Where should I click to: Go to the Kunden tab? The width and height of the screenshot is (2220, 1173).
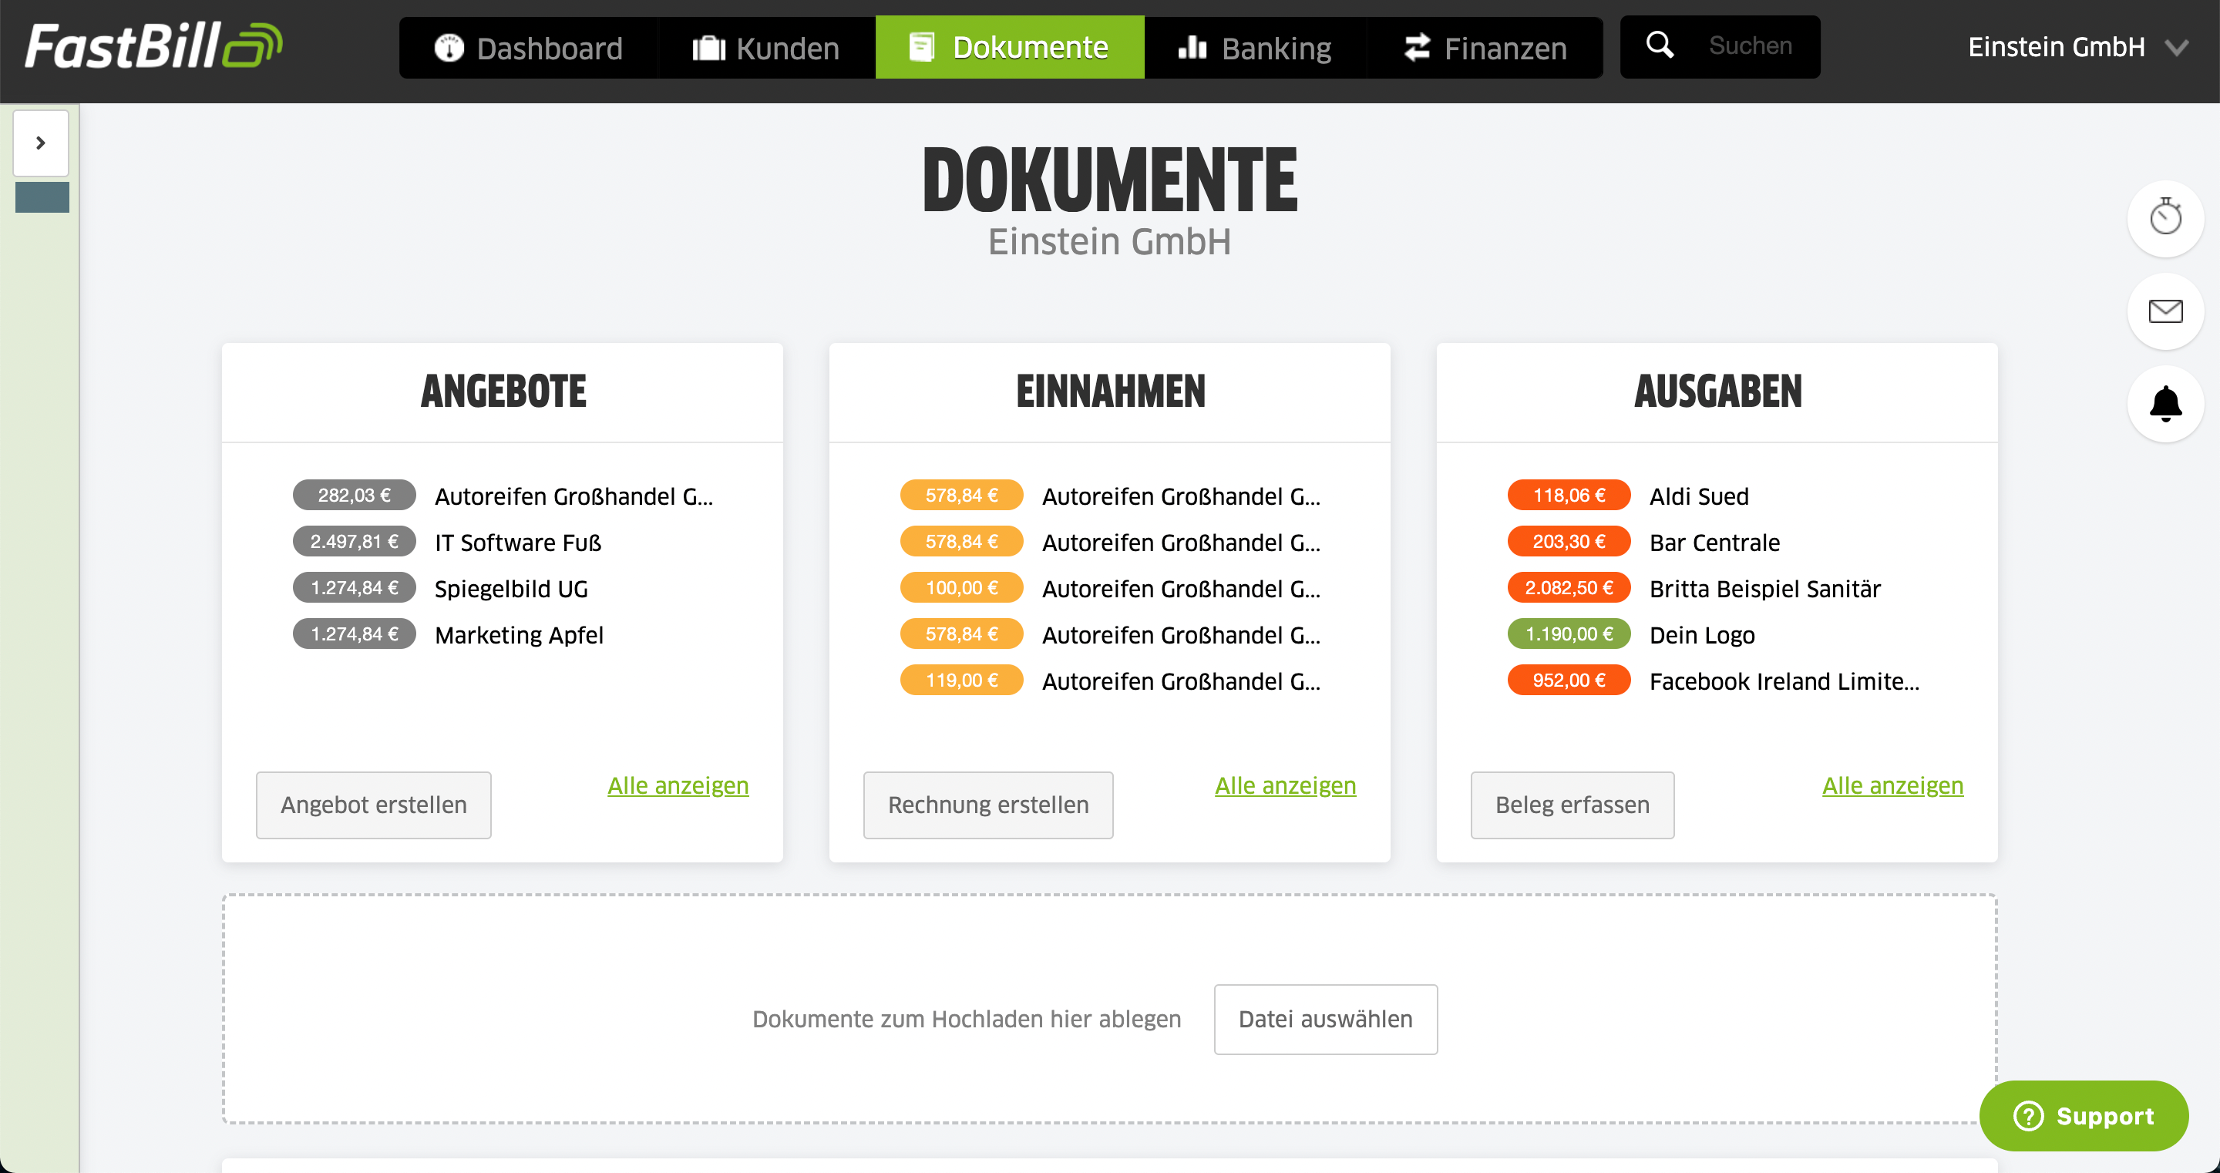(766, 49)
